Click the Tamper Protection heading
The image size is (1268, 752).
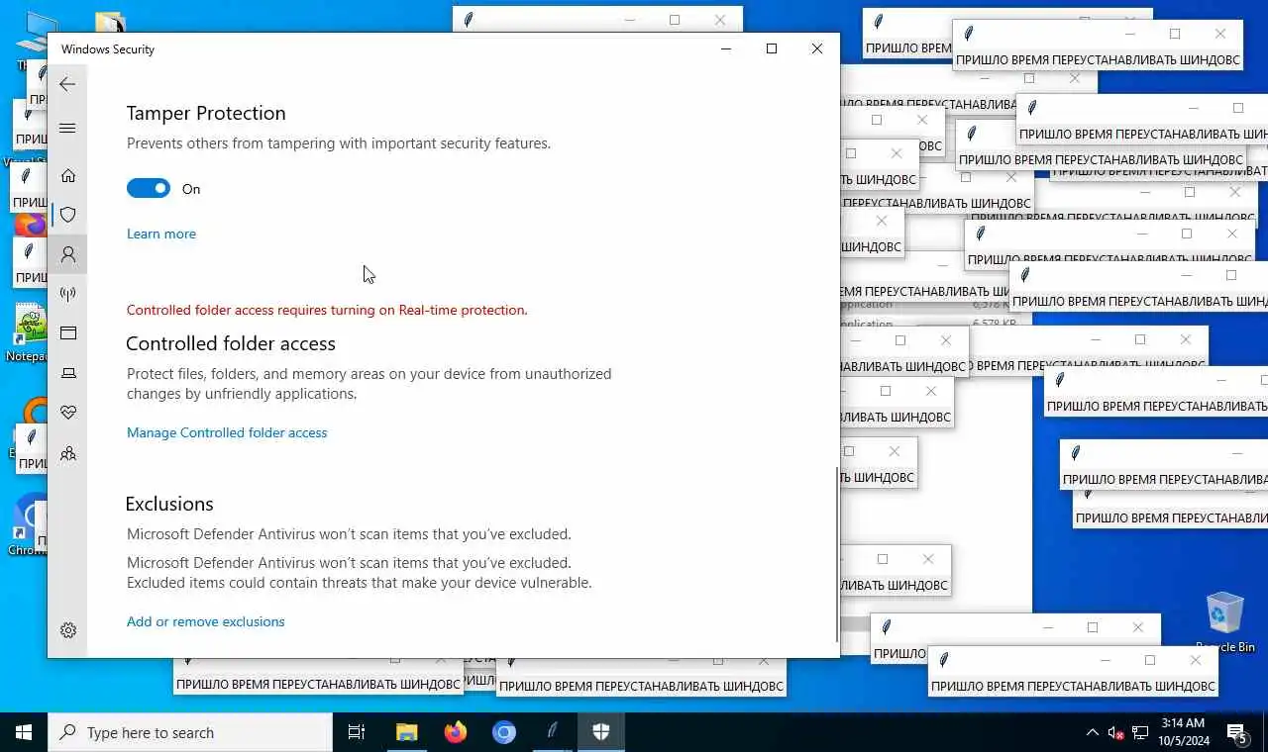click(x=206, y=113)
